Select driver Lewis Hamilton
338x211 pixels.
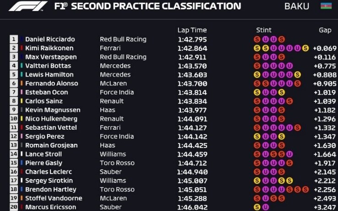coord(49,74)
